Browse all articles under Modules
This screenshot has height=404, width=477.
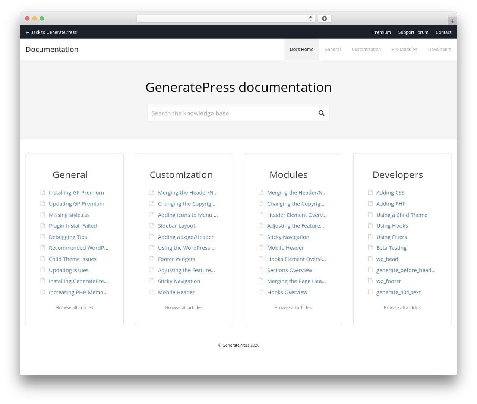pos(293,307)
